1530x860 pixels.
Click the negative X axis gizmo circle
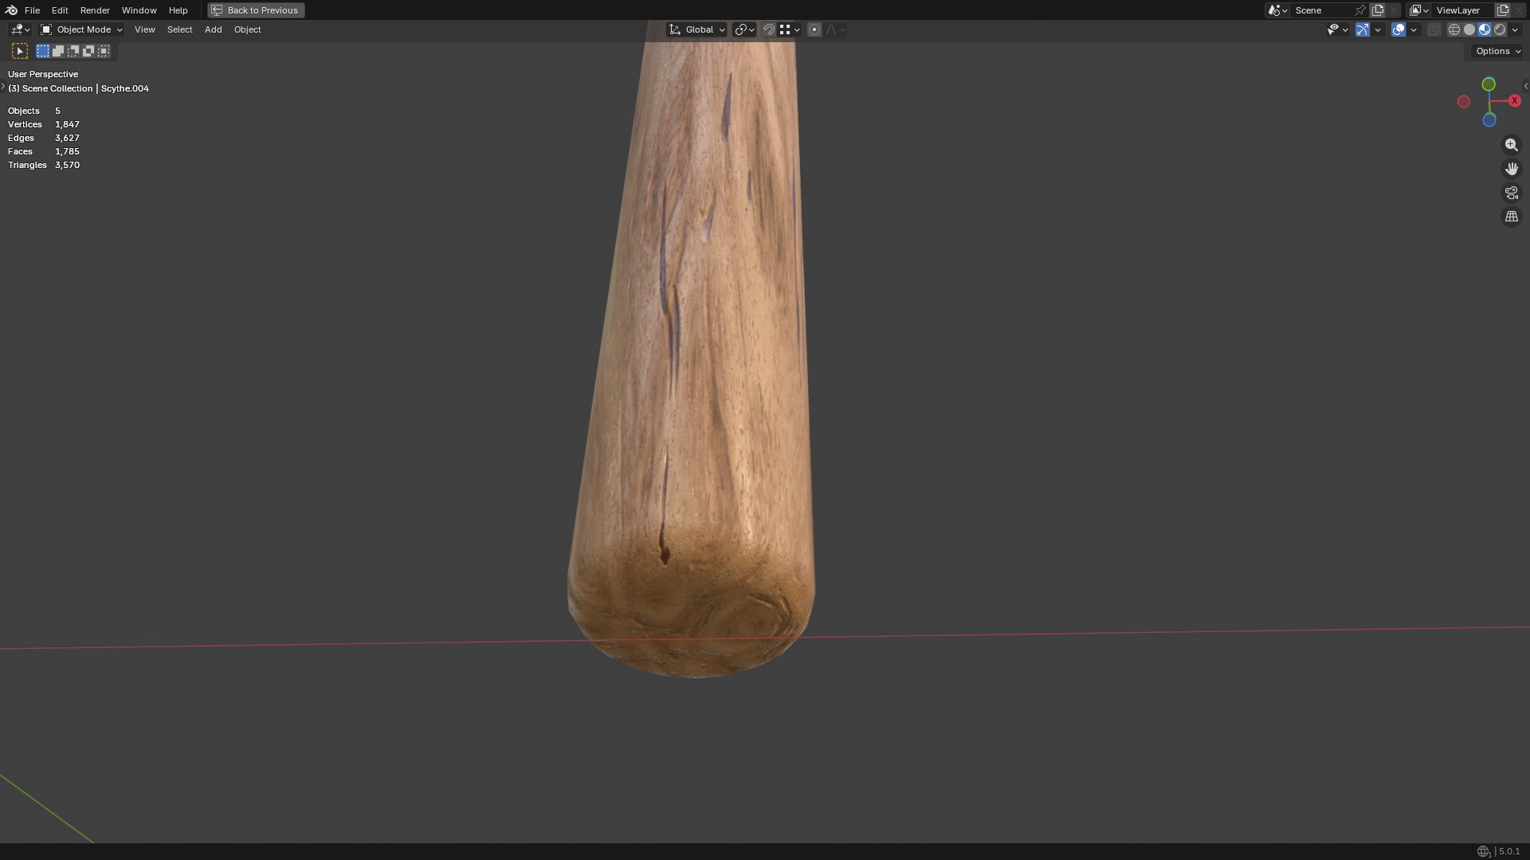pos(1464,101)
